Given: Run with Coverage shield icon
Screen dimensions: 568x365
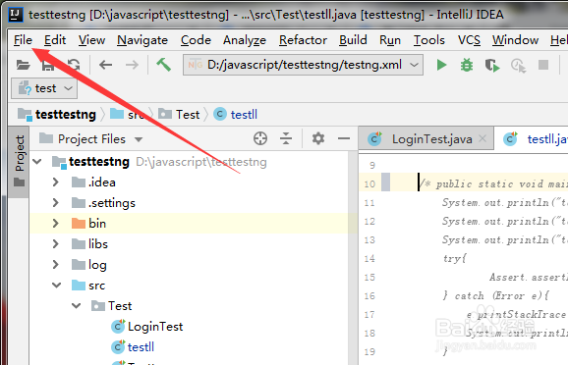Looking at the screenshot, I should click(x=492, y=66).
